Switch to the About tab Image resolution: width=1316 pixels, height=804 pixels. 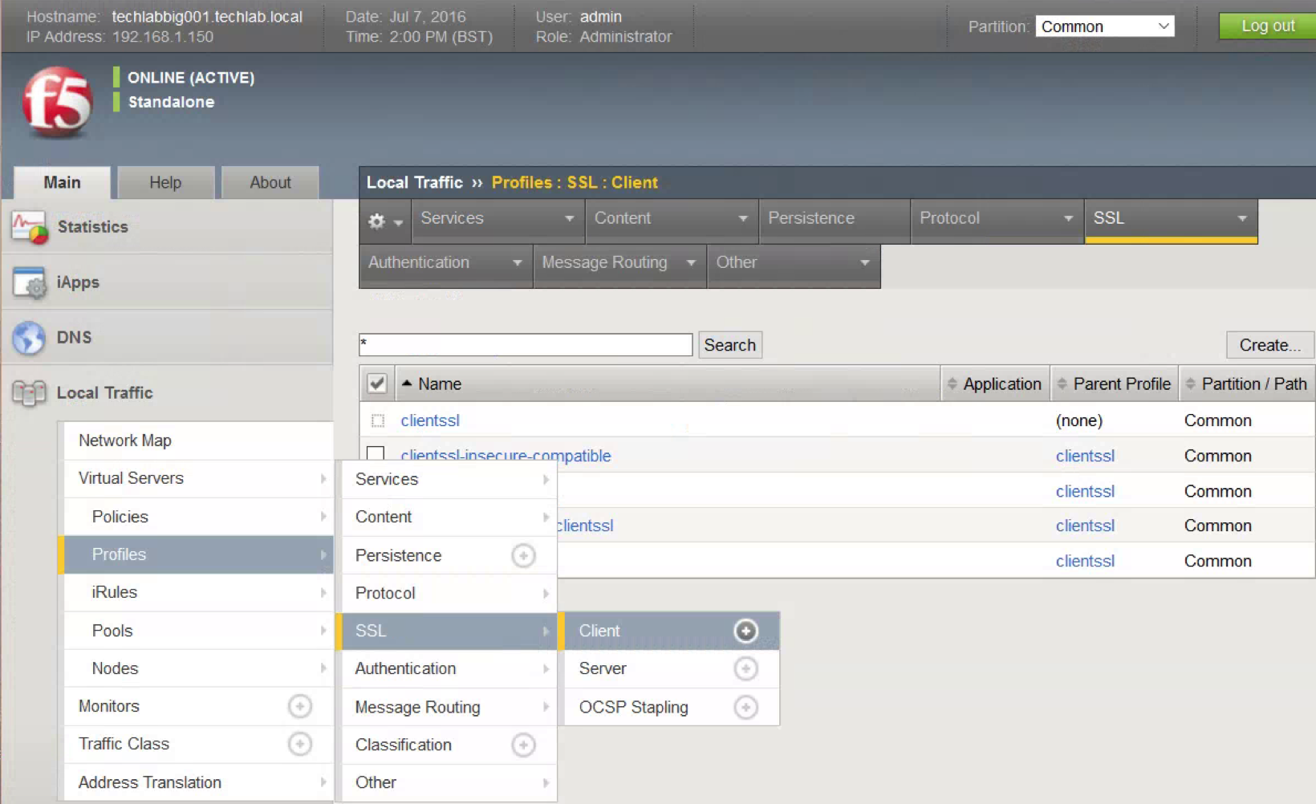coord(270,183)
